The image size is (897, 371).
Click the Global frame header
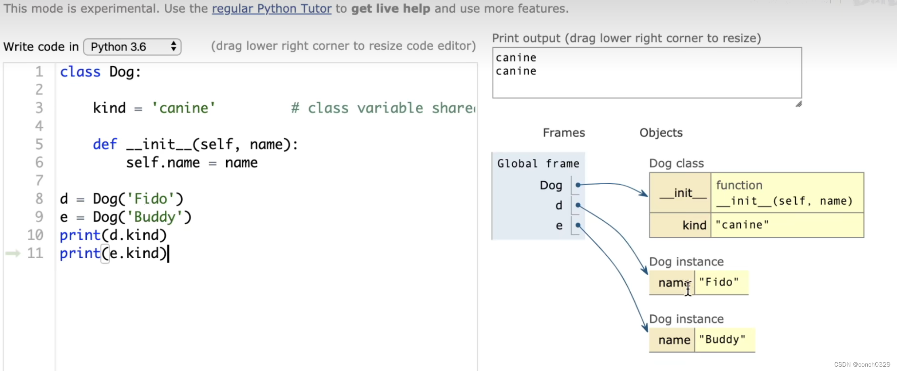tap(538, 164)
